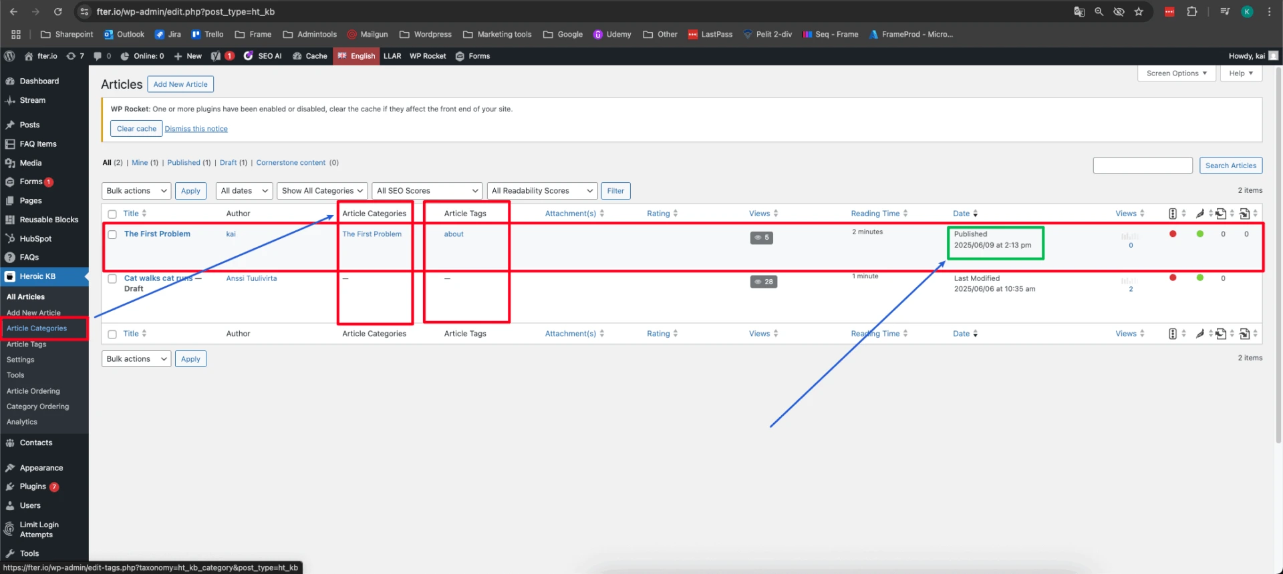Viewport: 1283px width, 574px height.
Task: Open the Chrome three-dot menu
Action: (1269, 11)
